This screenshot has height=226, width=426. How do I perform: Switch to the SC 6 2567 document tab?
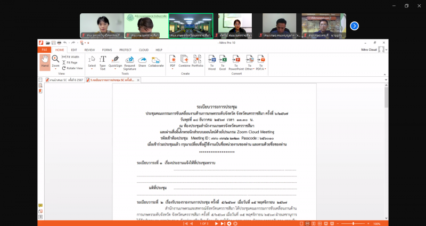pos(64,80)
